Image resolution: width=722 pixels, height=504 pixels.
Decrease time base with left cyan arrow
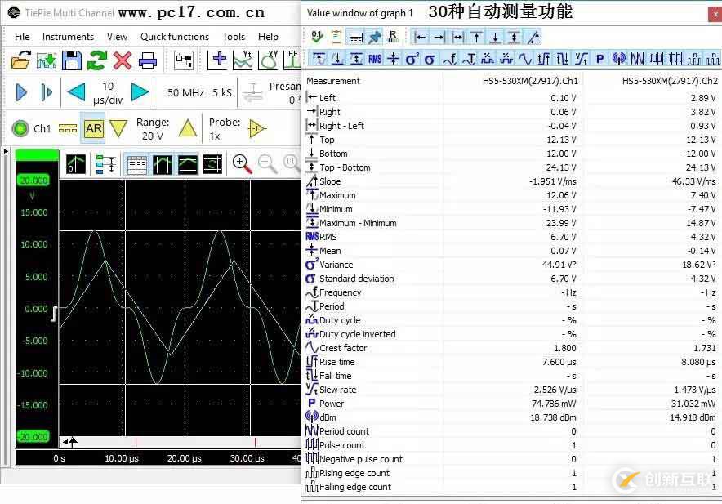click(77, 92)
